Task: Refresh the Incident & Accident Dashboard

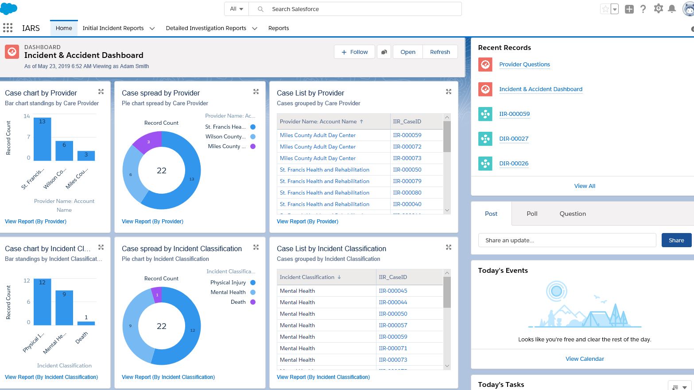Action: pyautogui.click(x=440, y=52)
